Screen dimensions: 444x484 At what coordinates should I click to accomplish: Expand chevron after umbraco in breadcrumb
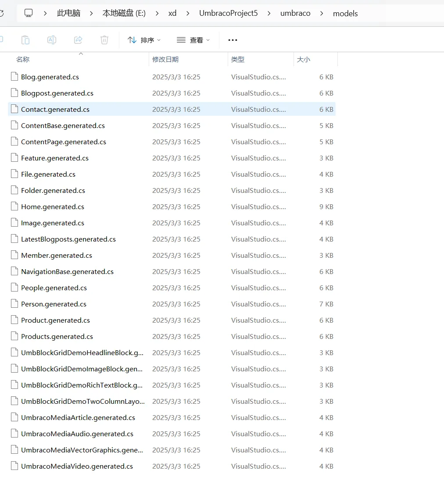(x=322, y=13)
